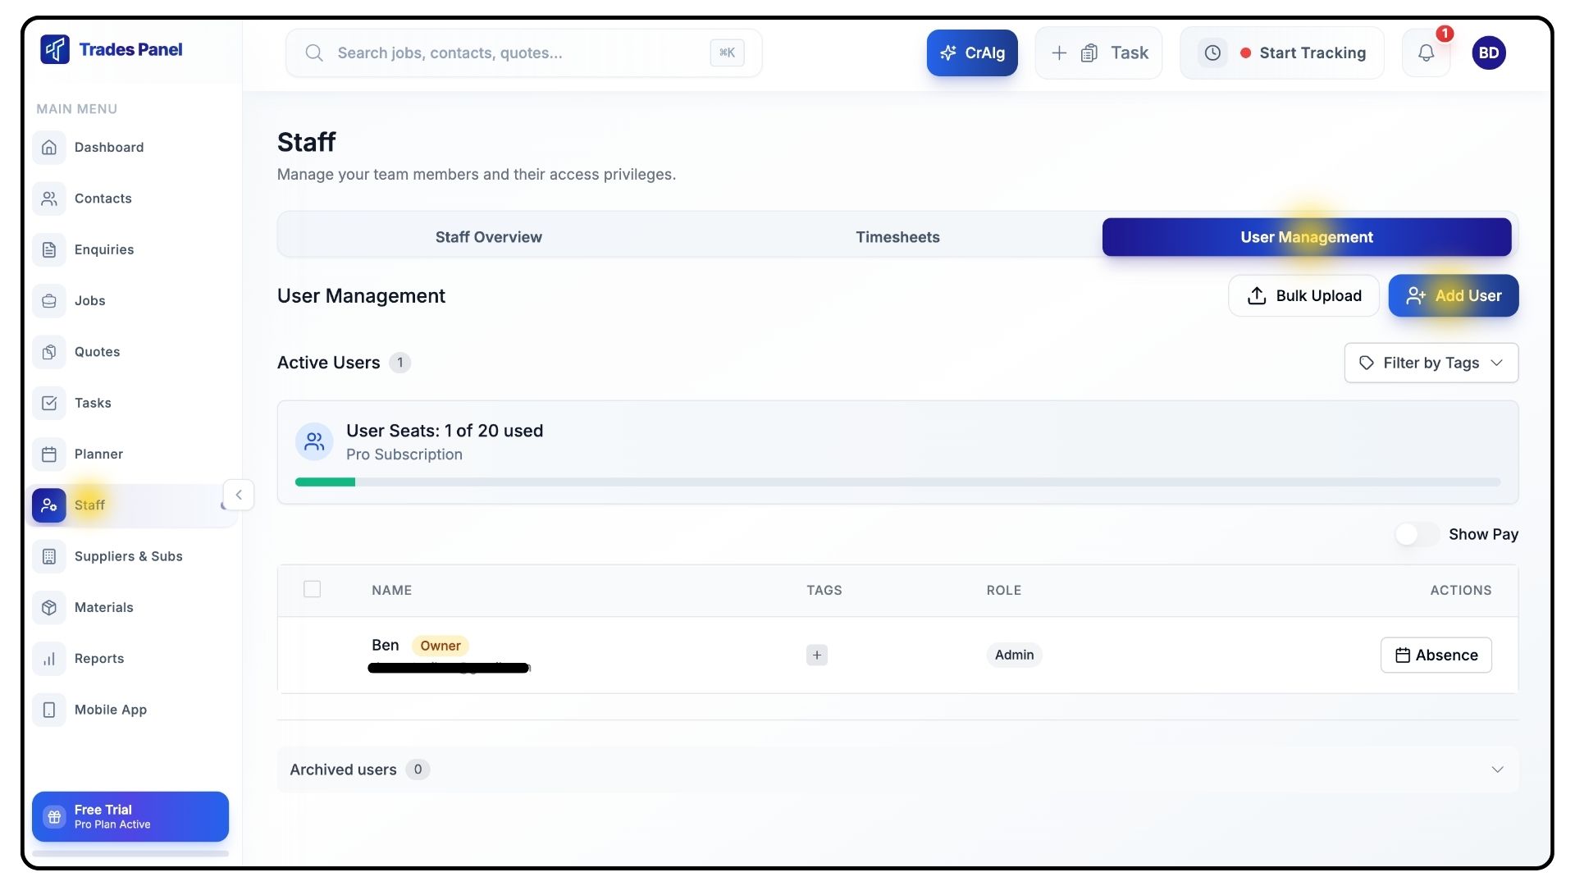Collapse the sidebar with the chevron arrow
1575x886 pixels.
[x=239, y=496]
